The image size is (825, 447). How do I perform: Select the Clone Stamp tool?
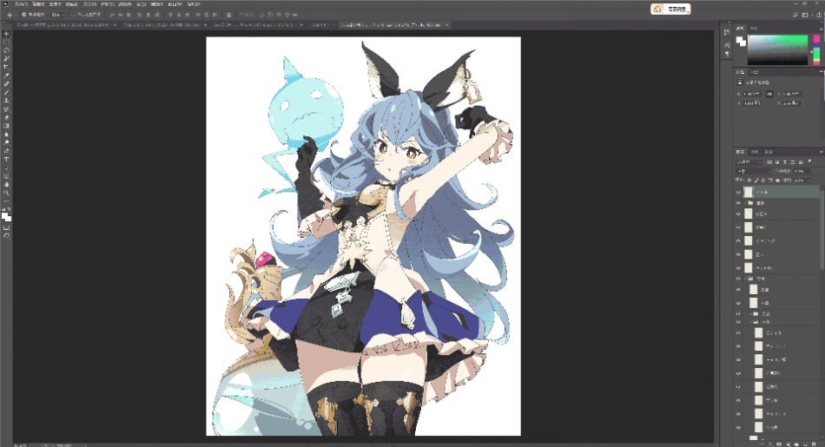tap(6, 101)
